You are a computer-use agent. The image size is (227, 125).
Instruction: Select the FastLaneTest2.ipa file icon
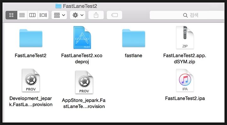pos(185,80)
